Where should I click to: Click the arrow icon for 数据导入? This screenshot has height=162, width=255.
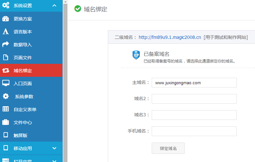(x=6, y=45)
